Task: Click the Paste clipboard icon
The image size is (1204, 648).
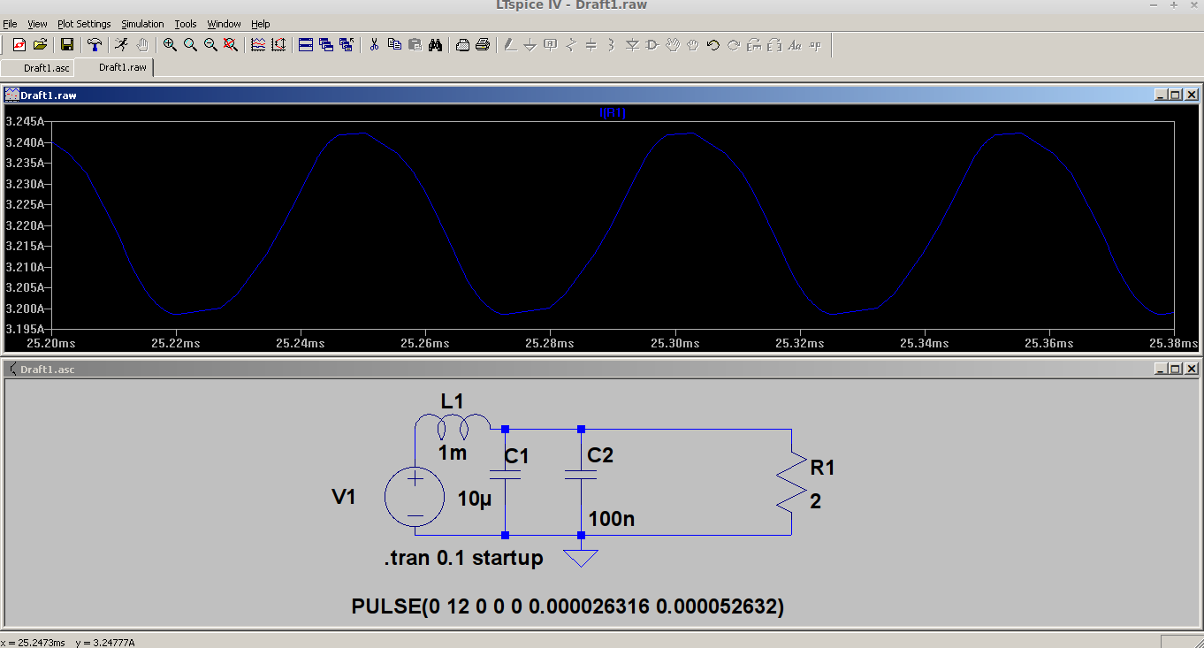Action: tap(415, 45)
